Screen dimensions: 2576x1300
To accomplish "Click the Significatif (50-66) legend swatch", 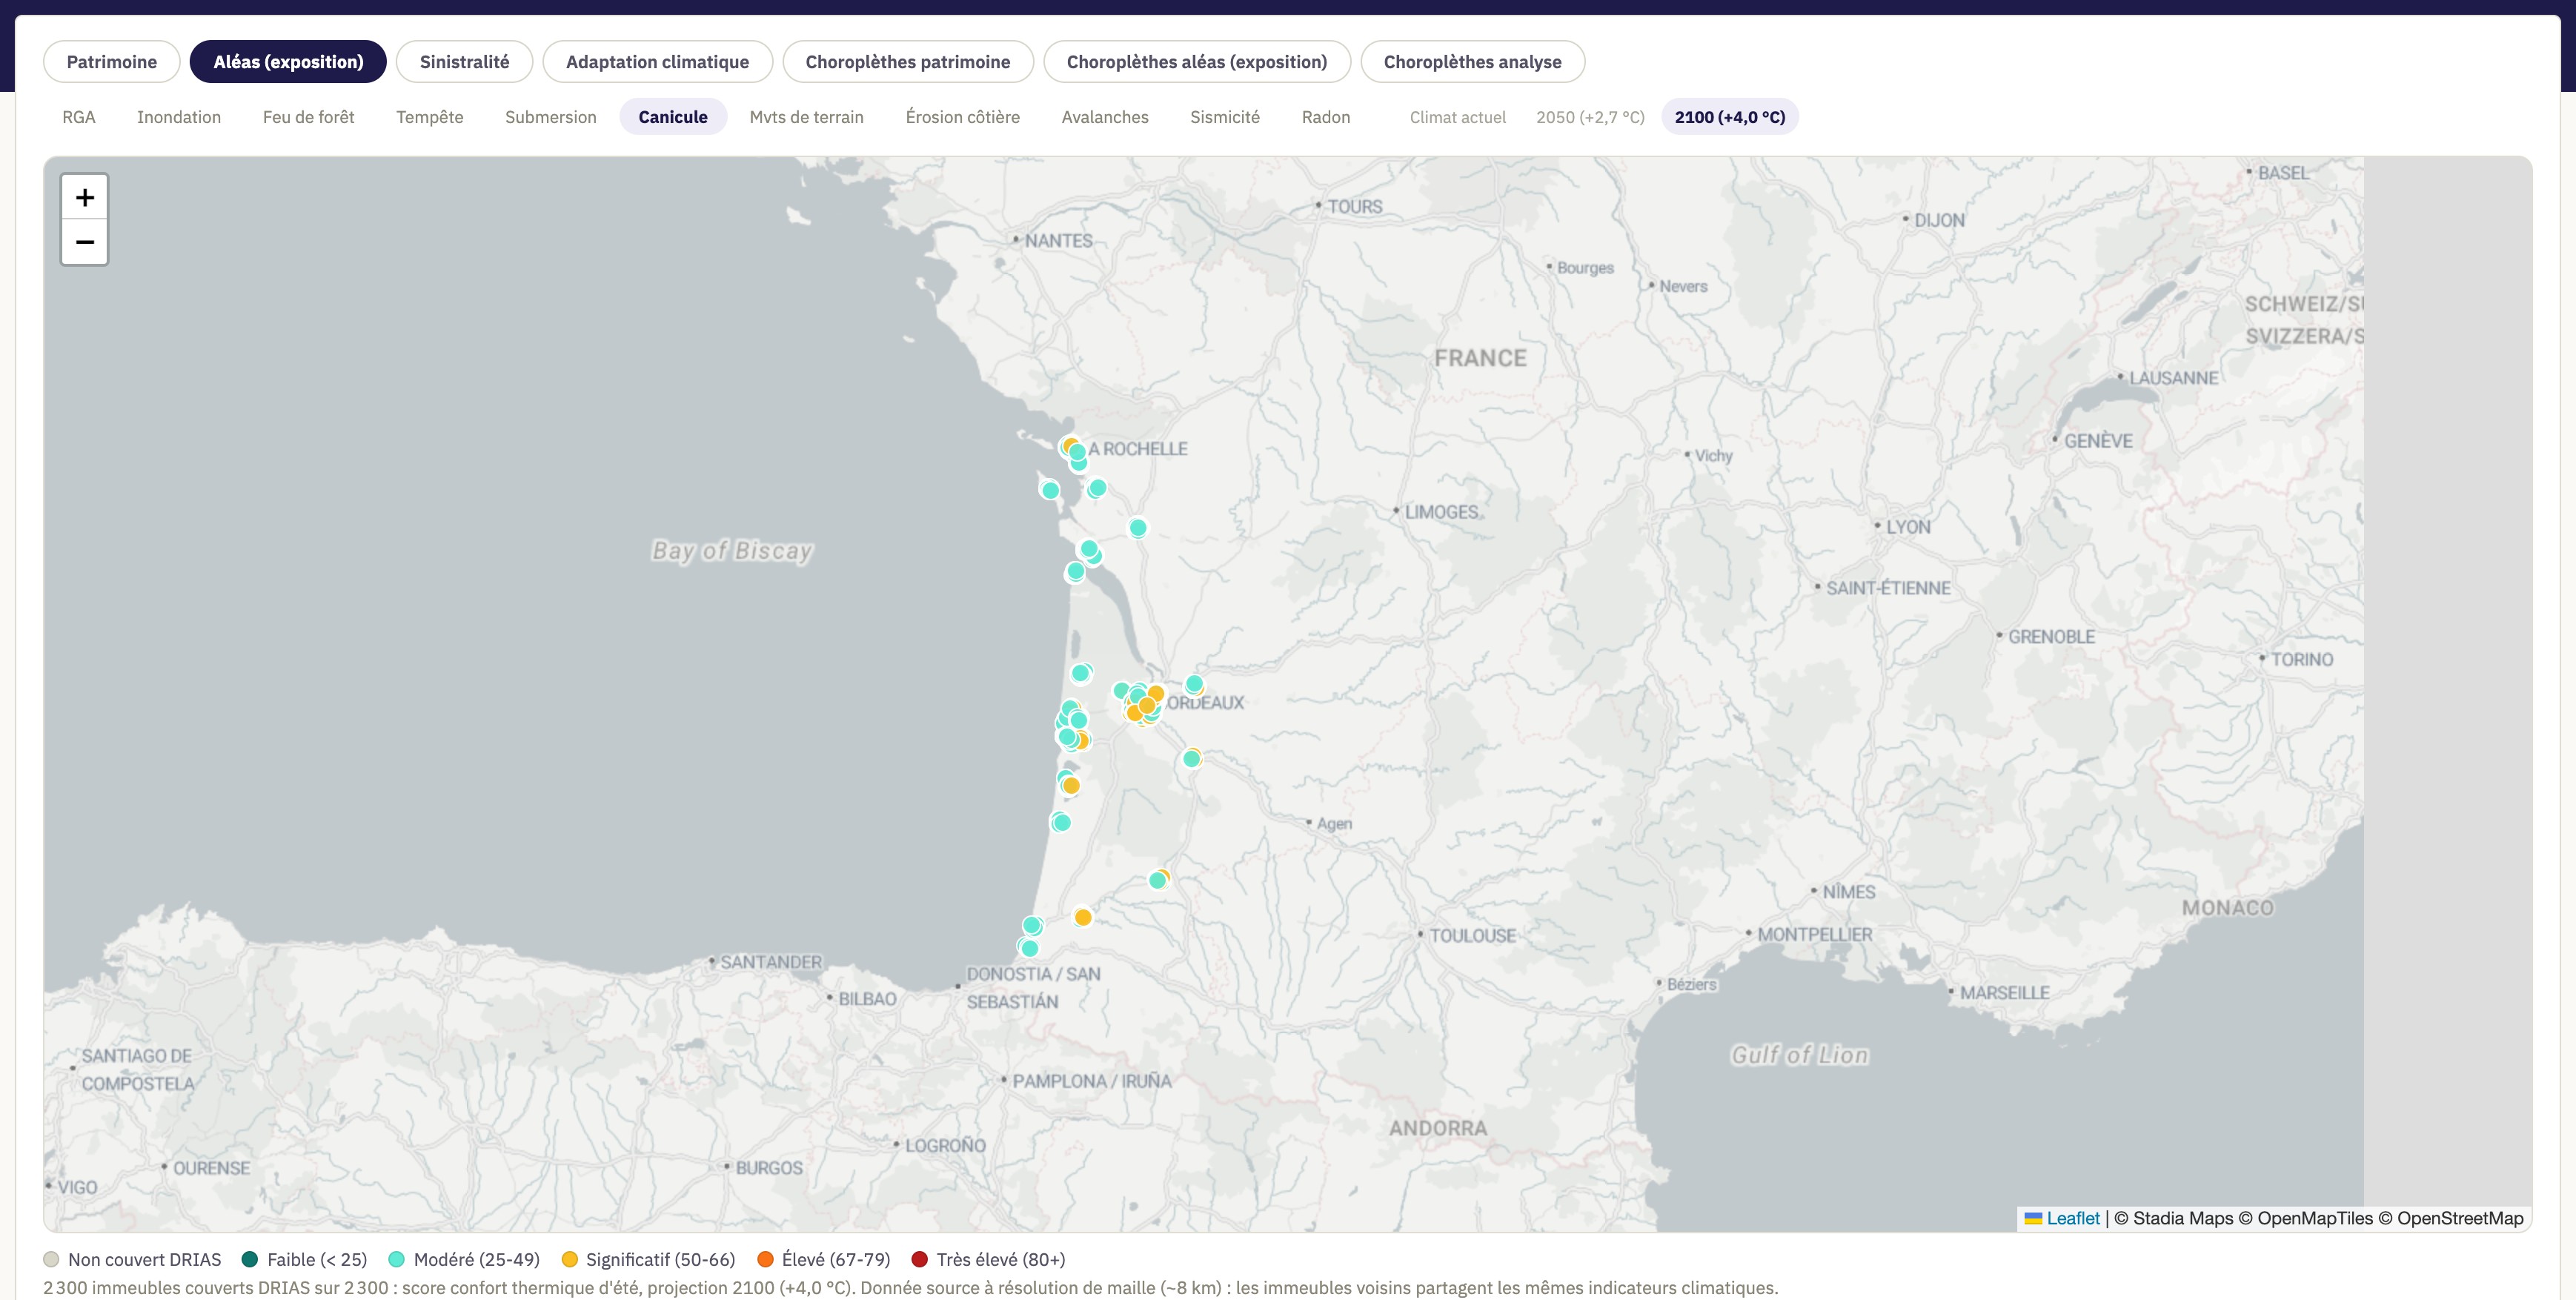I will [569, 1259].
